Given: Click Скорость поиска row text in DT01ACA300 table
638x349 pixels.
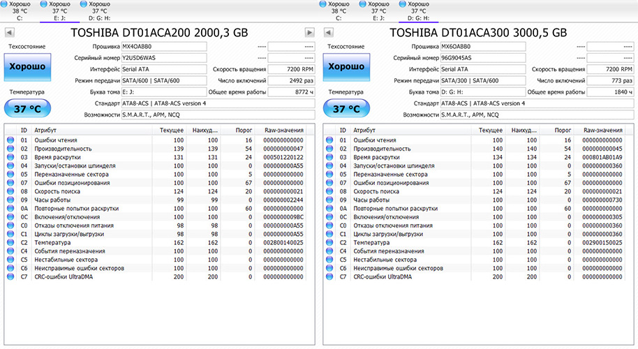Looking at the screenshot, I should (376, 191).
